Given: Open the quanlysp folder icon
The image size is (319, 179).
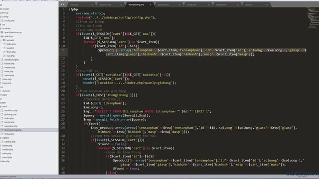Looking at the screenshot, I should tap(2, 36).
